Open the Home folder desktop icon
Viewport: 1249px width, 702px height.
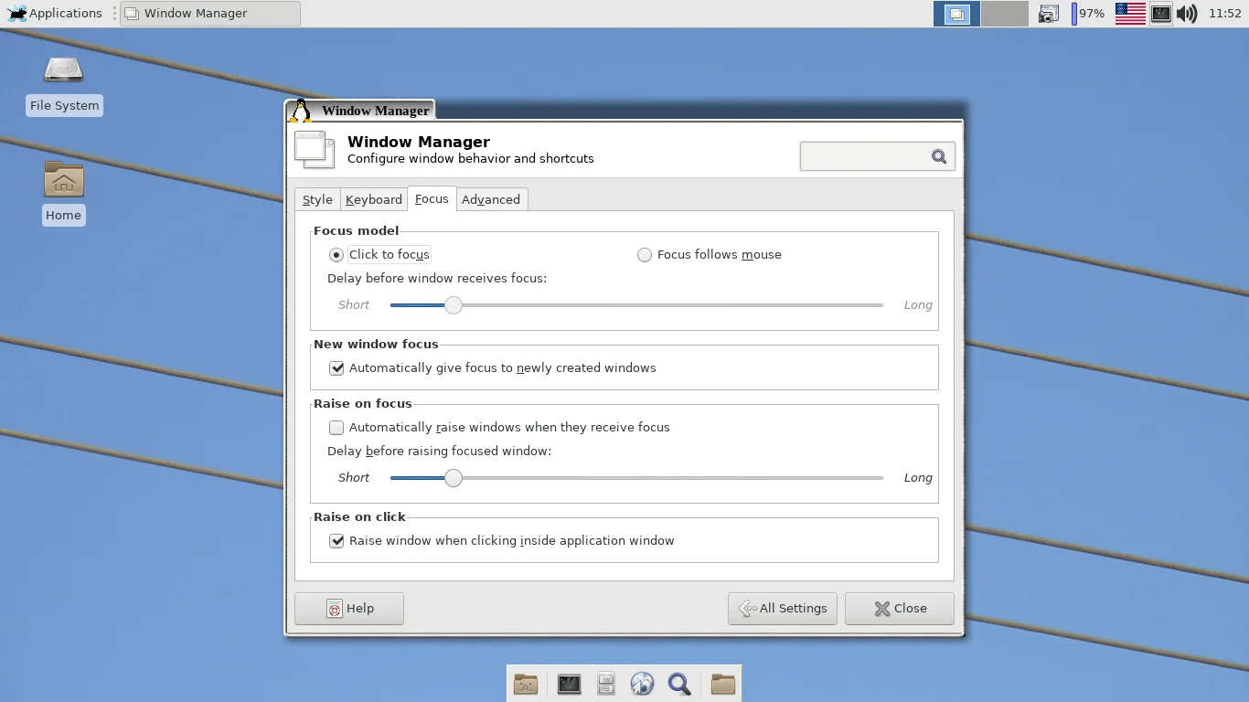click(x=64, y=192)
